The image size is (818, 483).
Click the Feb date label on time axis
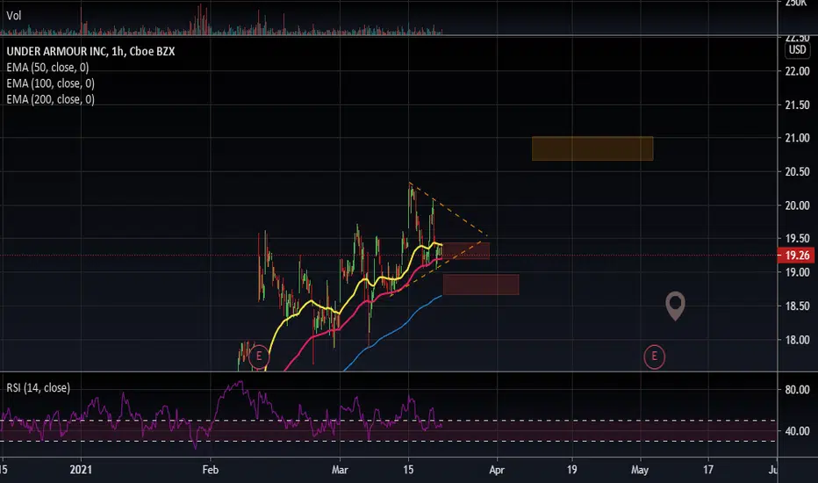coord(211,470)
